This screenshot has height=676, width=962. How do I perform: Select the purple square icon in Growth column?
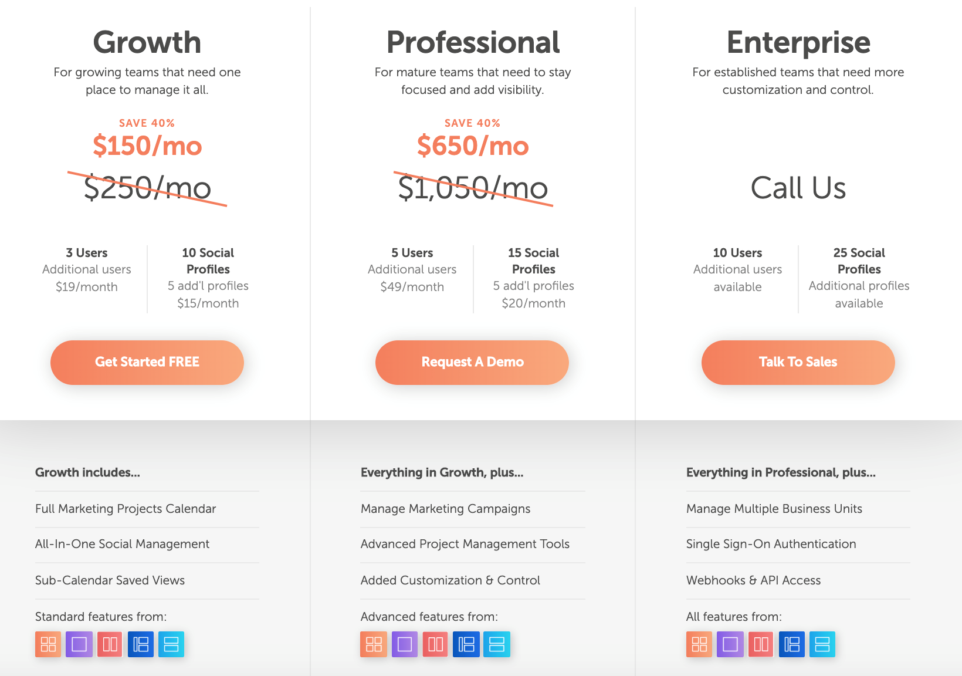[79, 644]
